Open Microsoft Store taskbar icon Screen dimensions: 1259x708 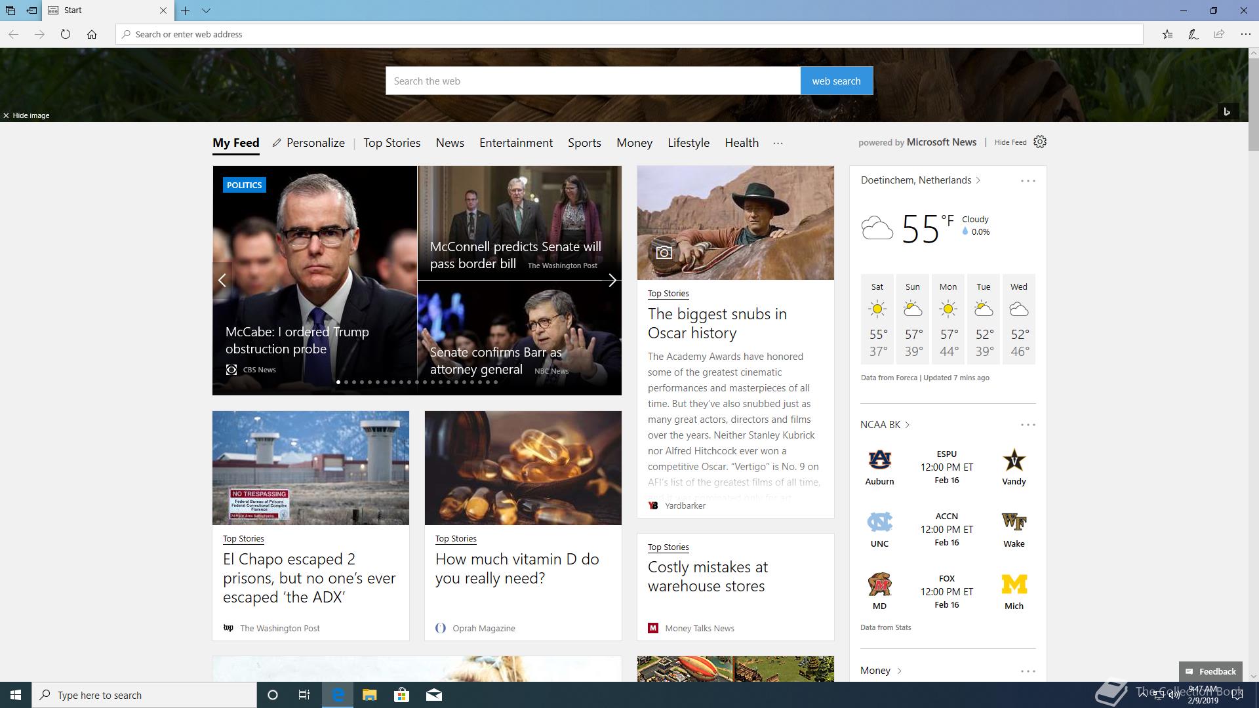pyautogui.click(x=401, y=695)
